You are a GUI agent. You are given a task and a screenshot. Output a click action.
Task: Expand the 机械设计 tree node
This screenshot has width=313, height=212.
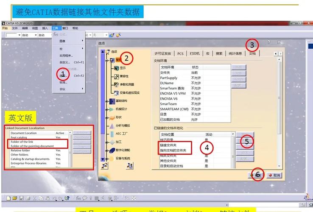(107, 109)
